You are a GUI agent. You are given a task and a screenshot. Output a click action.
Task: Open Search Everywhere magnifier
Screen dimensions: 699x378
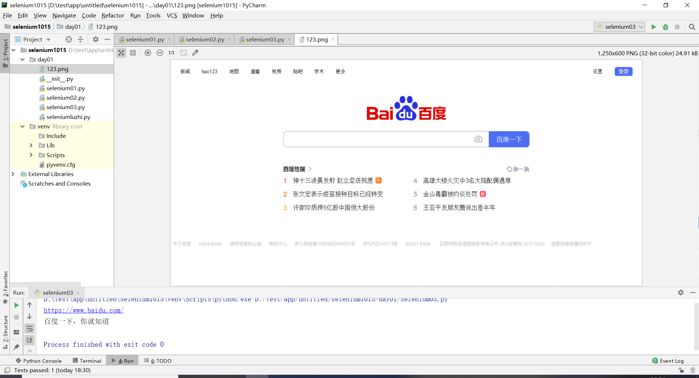point(692,27)
